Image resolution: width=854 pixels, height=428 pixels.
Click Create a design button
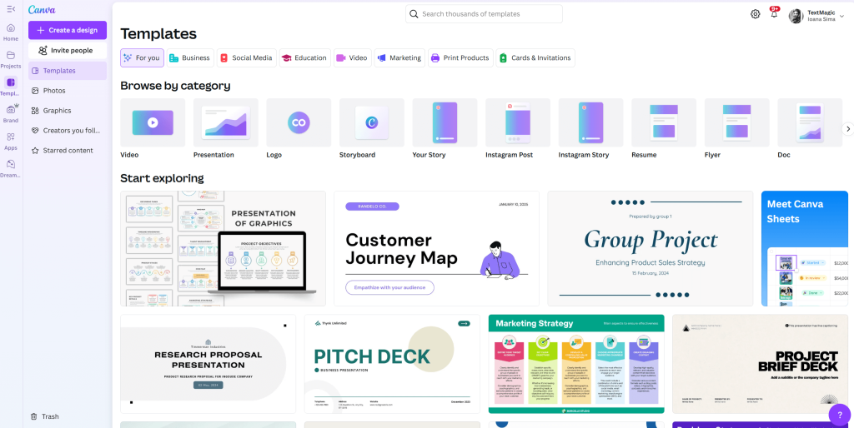click(68, 30)
